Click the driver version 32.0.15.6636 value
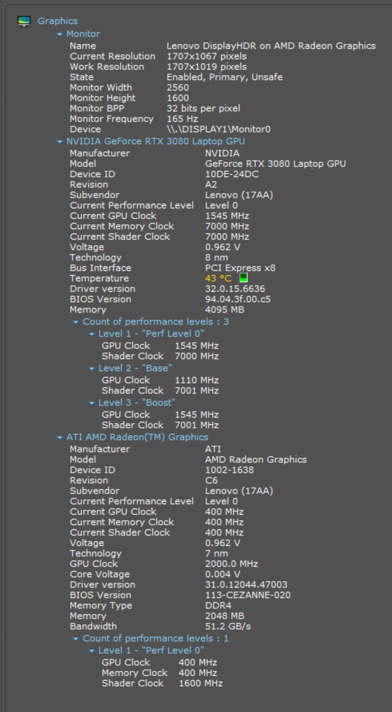Image resolution: width=392 pixels, height=712 pixels. pyautogui.click(x=234, y=289)
